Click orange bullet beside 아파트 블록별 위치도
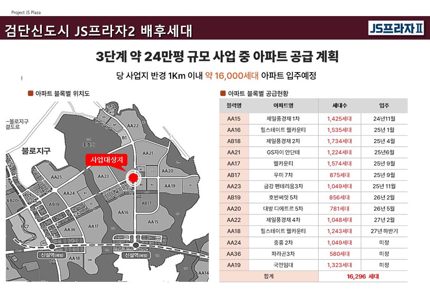This screenshot has height=297, width=430. coord(30,93)
